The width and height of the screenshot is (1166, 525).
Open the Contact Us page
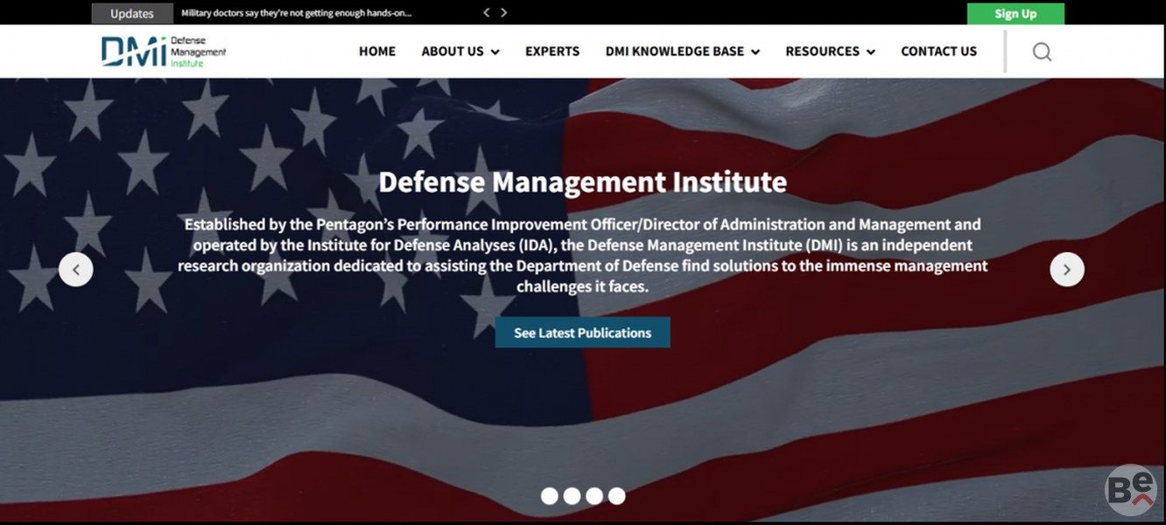pos(939,52)
